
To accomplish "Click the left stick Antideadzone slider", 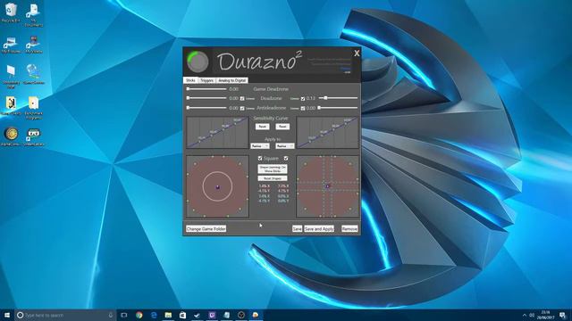I will [206, 108].
